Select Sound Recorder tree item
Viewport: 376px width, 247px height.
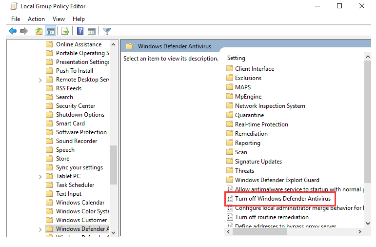point(77,141)
